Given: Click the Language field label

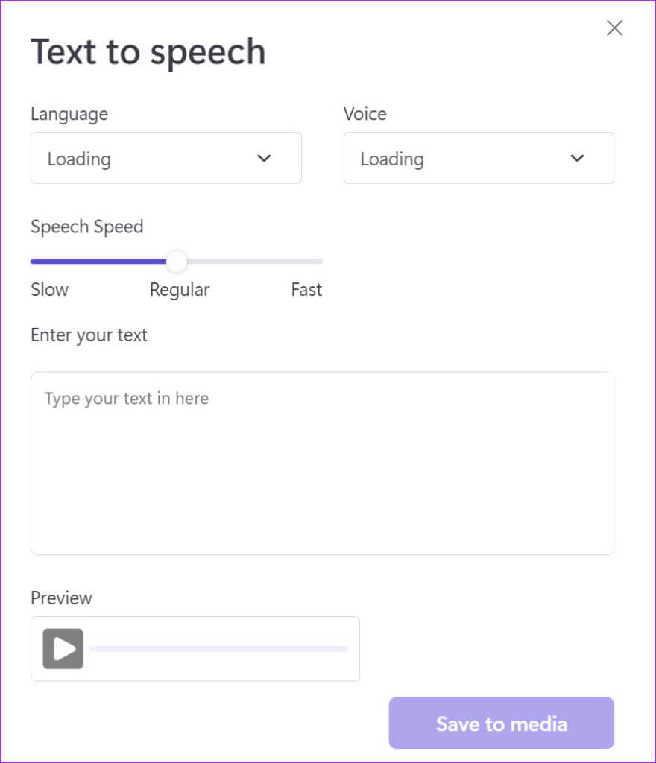Looking at the screenshot, I should [x=69, y=115].
